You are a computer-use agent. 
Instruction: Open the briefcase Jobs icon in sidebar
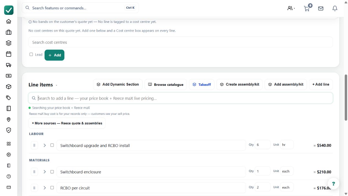coord(9,32)
